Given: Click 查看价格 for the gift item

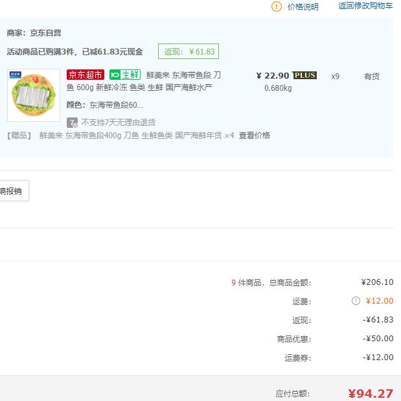Looking at the screenshot, I should 254,136.
